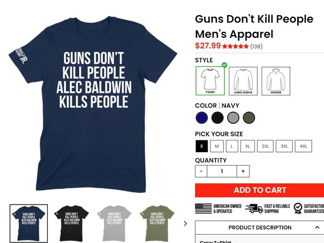The width and height of the screenshot is (324, 243).
Task: Select size S
Action: click(x=202, y=146)
